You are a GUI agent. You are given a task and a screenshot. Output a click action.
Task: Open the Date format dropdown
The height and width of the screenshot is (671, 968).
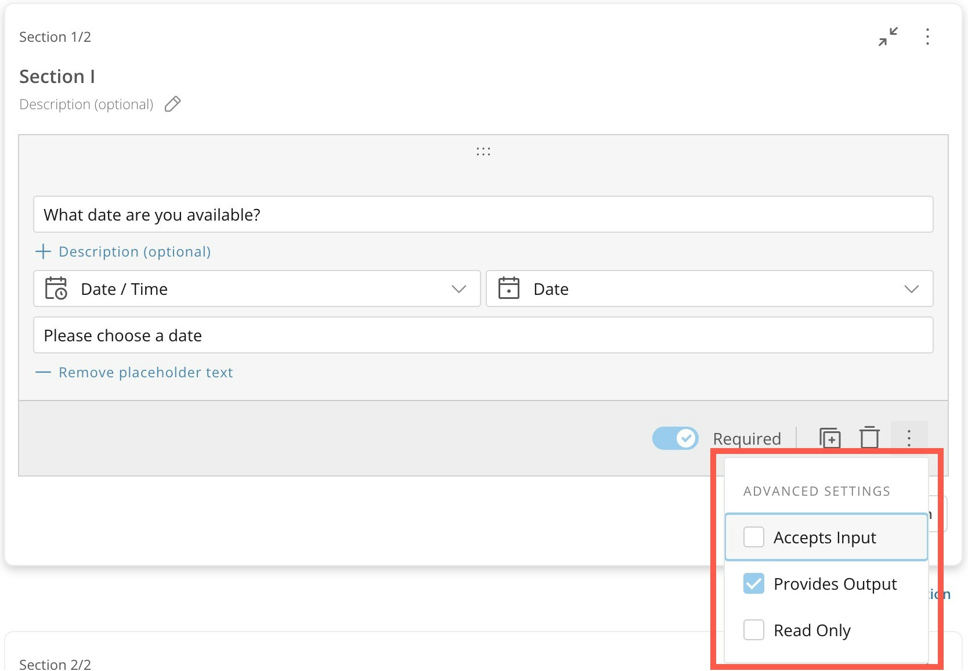(710, 288)
